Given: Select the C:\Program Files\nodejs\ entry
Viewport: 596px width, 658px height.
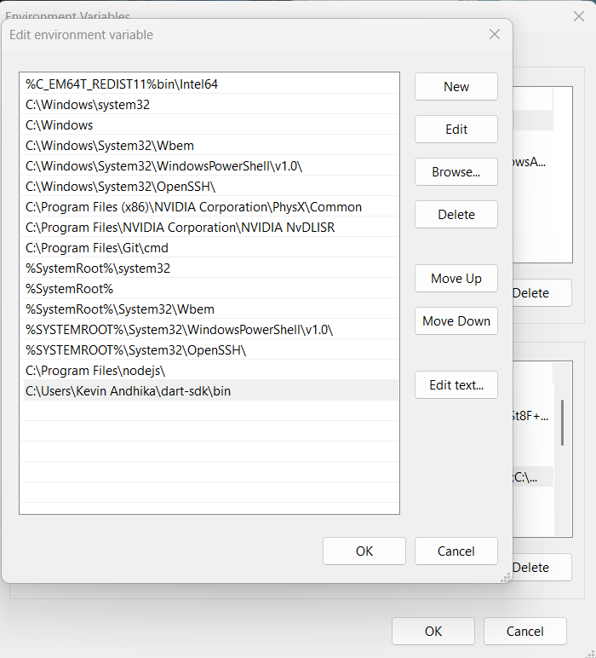Looking at the screenshot, I should click(95, 371).
